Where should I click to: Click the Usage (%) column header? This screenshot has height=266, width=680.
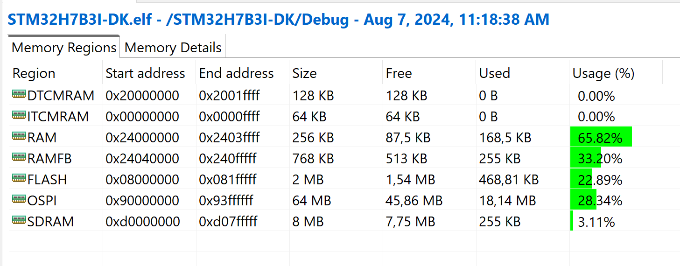[603, 73]
